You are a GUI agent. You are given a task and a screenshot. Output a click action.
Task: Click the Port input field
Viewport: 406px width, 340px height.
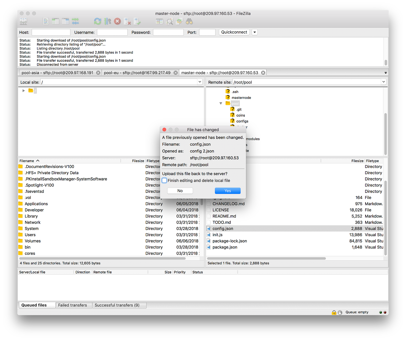click(207, 32)
